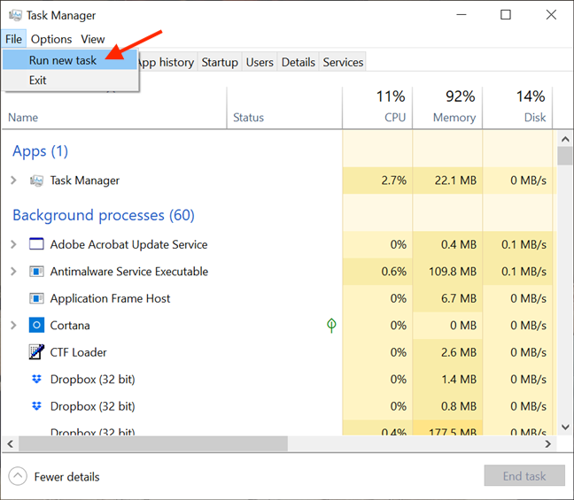Image resolution: width=574 pixels, height=500 pixels.
Task: Click the Fewer details link
Action: 66,477
